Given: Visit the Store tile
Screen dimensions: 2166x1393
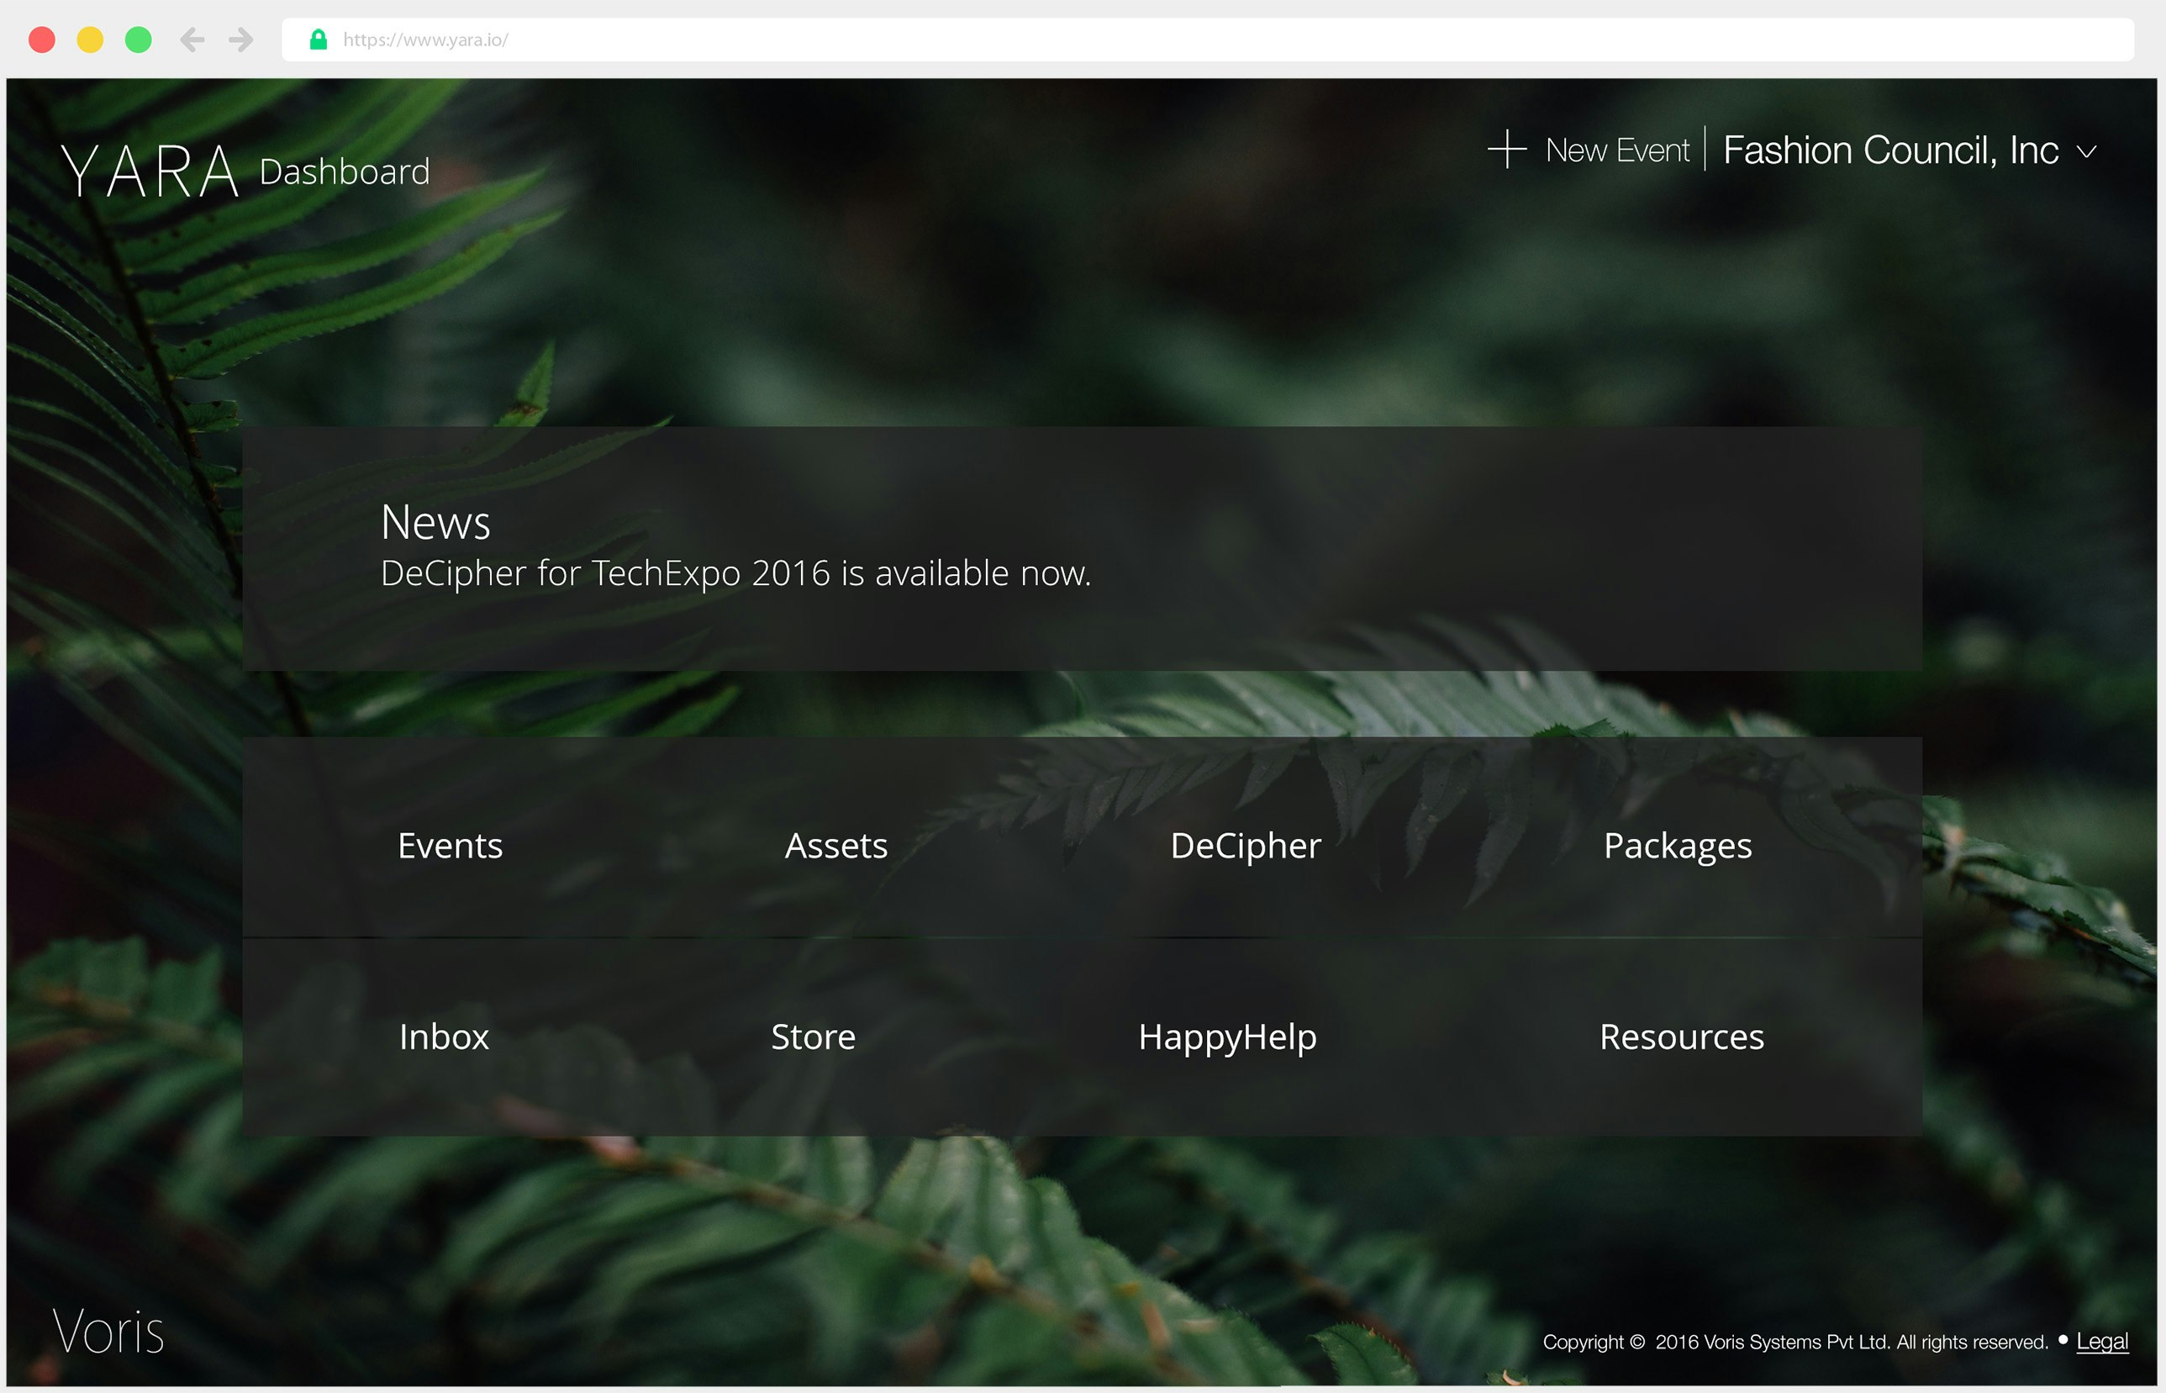Looking at the screenshot, I should click(813, 1037).
